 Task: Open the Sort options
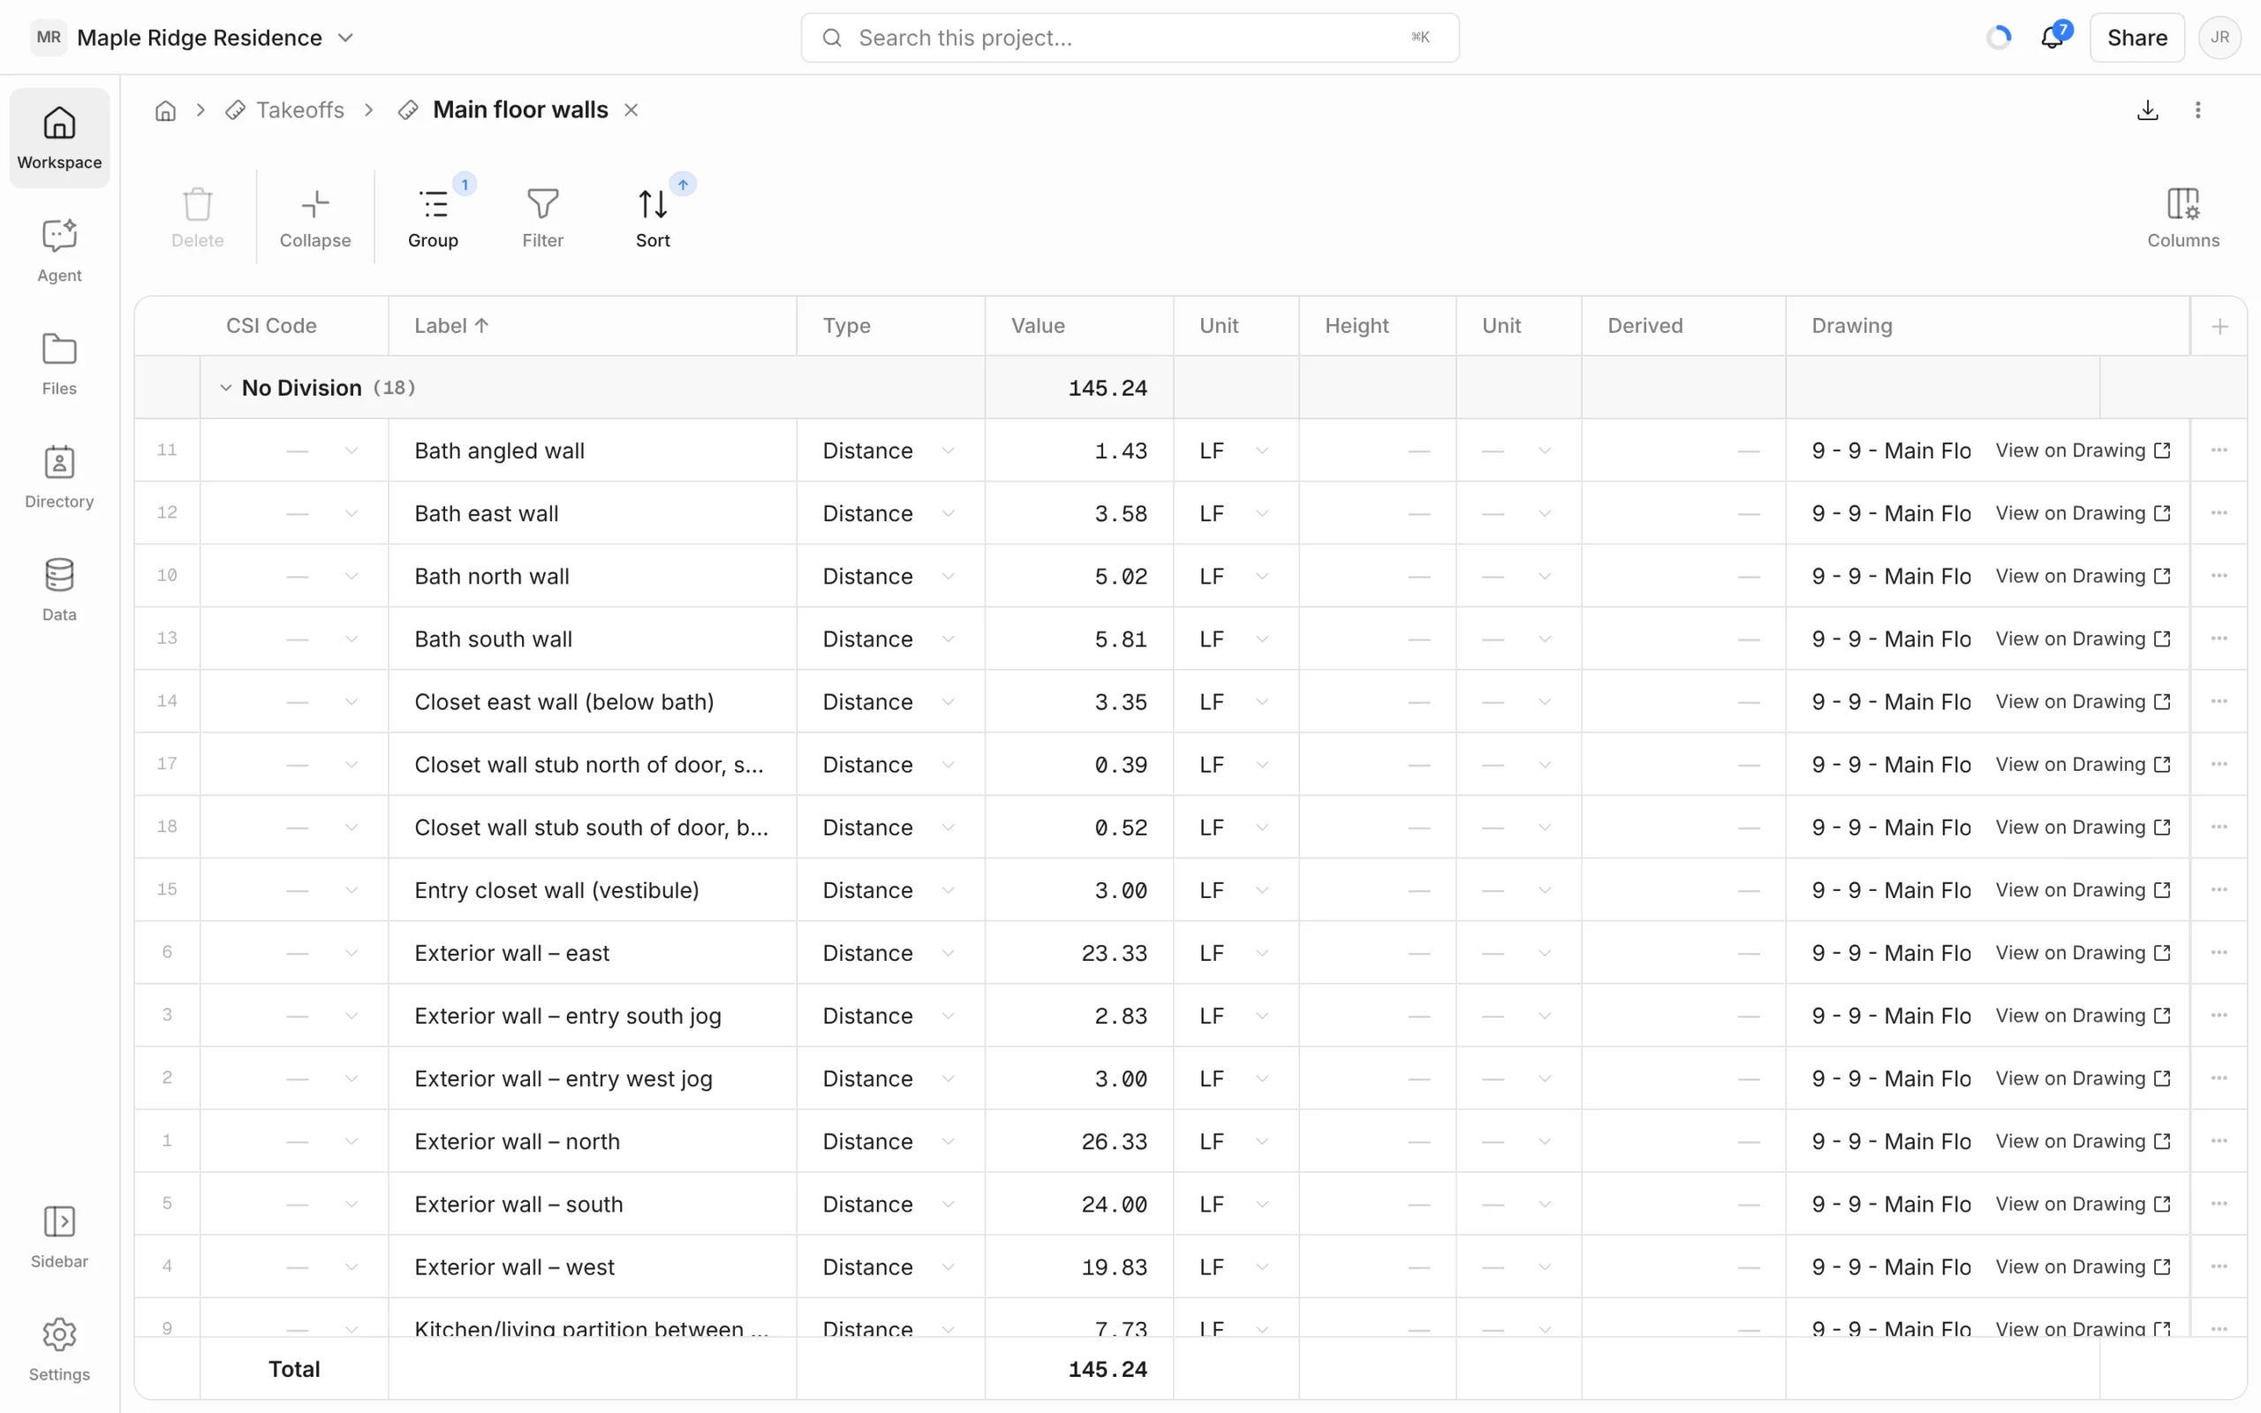pyautogui.click(x=653, y=217)
